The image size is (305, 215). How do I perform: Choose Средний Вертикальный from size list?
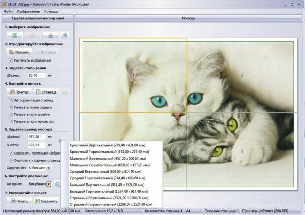105,172
